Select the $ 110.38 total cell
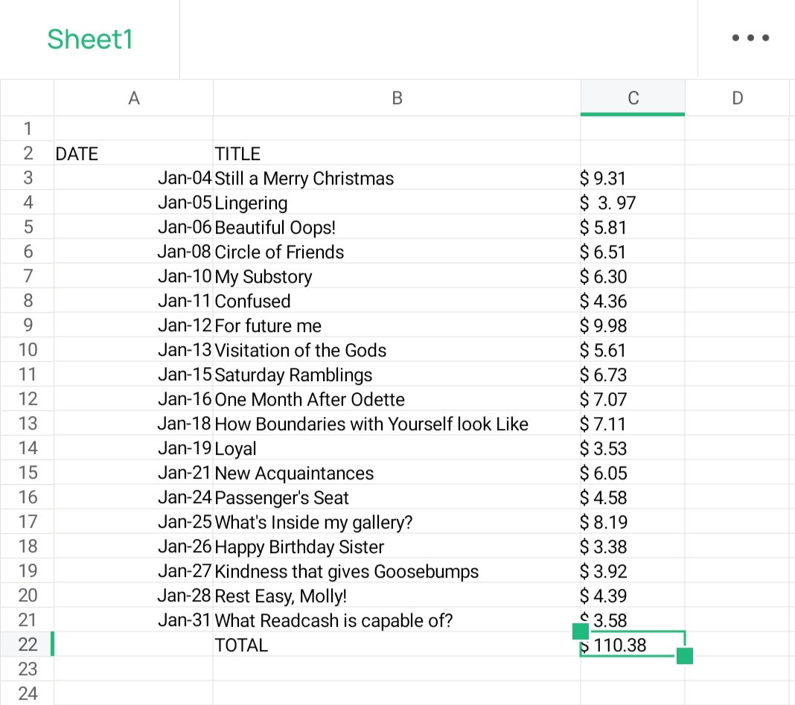The image size is (795, 705). 633,645
